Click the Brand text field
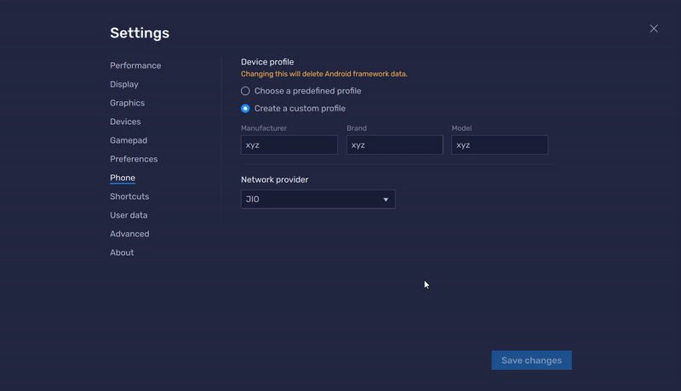Image resolution: width=681 pixels, height=391 pixels. pos(395,144)
